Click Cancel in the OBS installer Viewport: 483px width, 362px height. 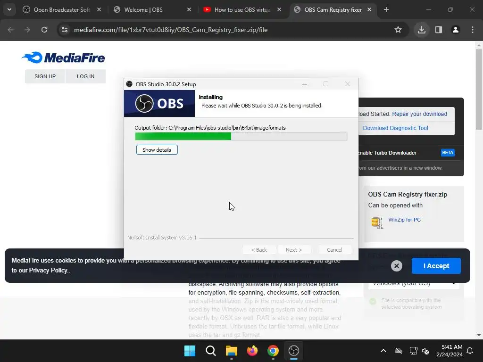[x=334, y=250]
